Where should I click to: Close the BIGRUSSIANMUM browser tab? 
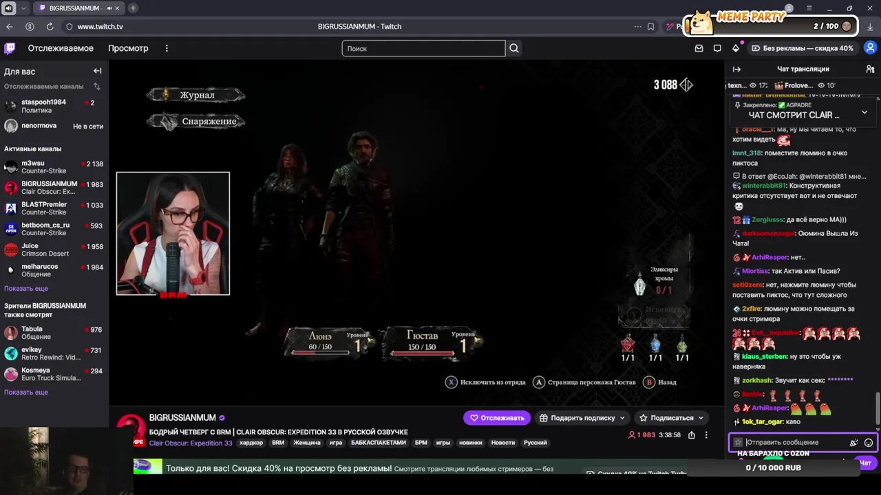point(118,8)
